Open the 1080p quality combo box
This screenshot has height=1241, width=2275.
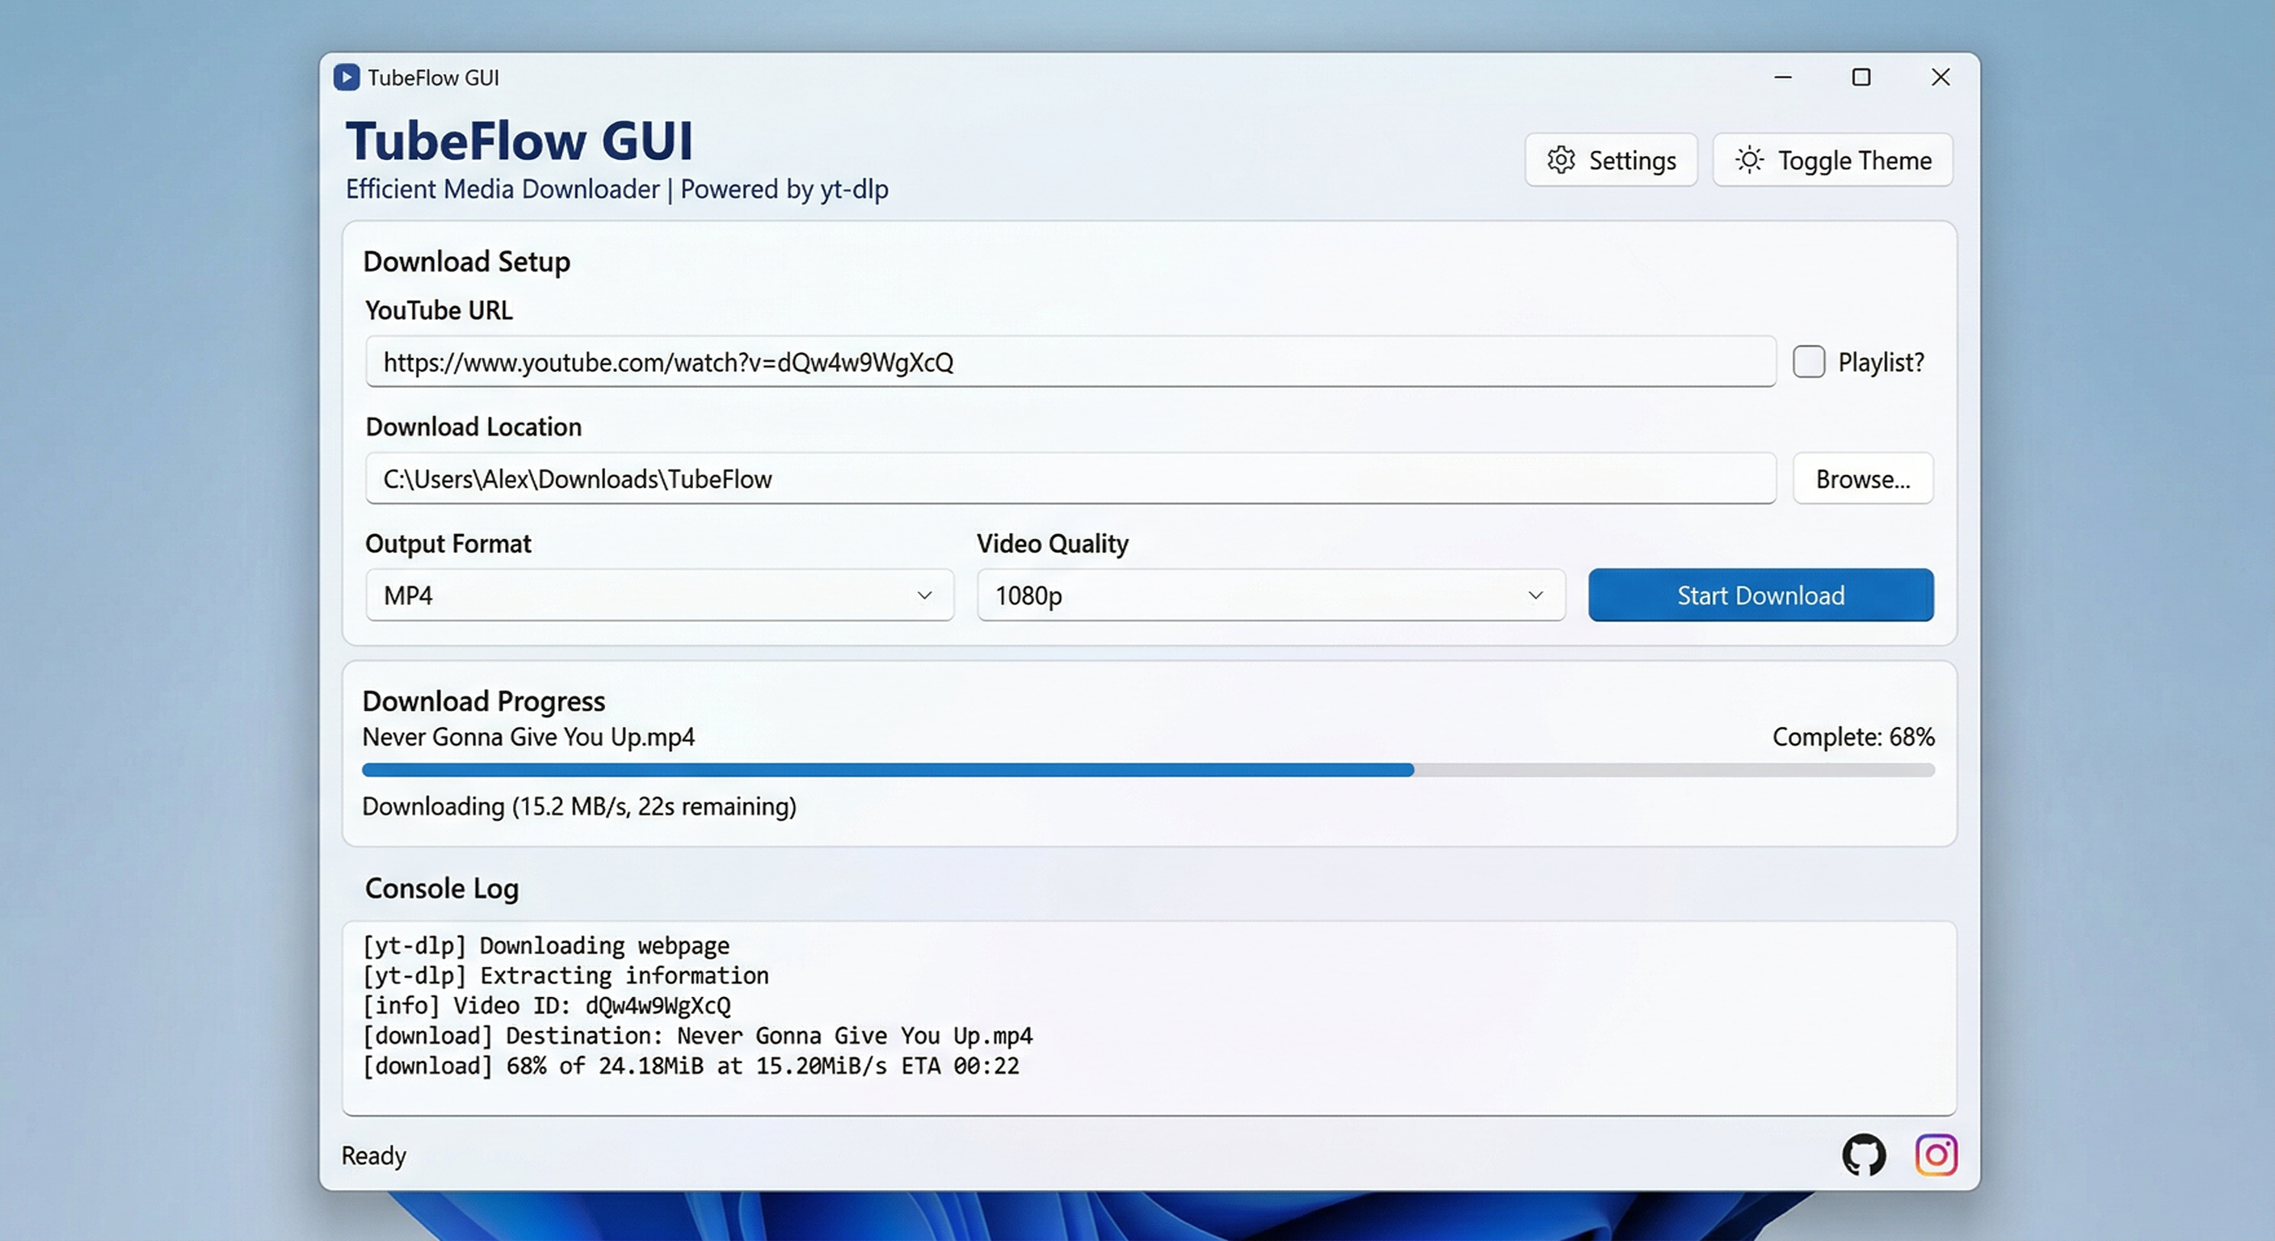click(1236, 595)
